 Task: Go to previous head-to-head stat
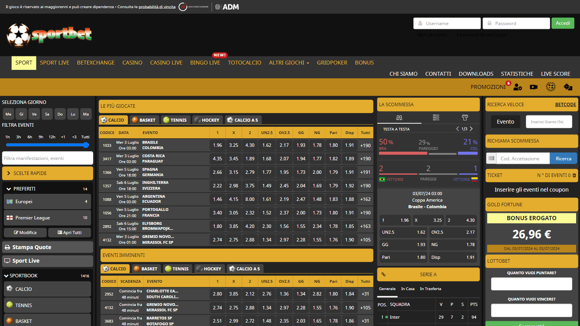(x=457, y=129)
